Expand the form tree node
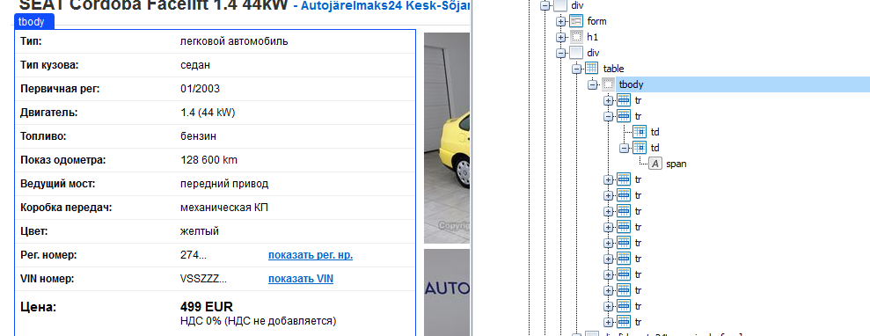 coord(561,21)
